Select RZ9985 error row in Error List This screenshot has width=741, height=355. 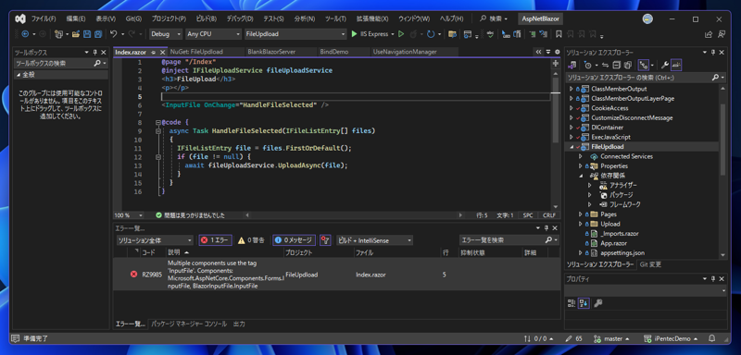336,275
